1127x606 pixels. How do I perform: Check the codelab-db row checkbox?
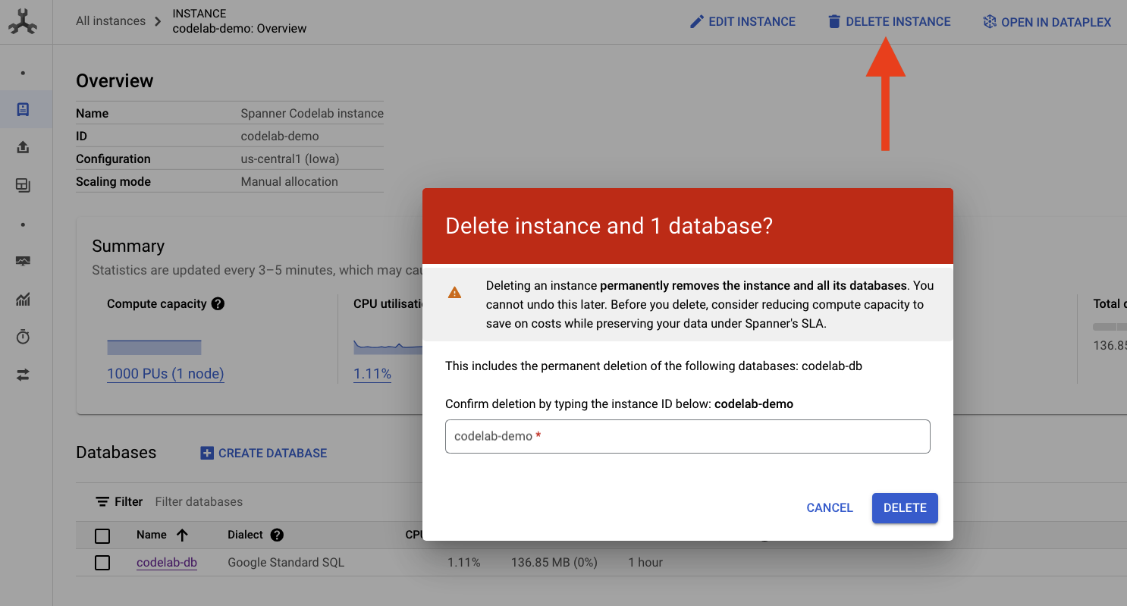click(x=102, y=563)
